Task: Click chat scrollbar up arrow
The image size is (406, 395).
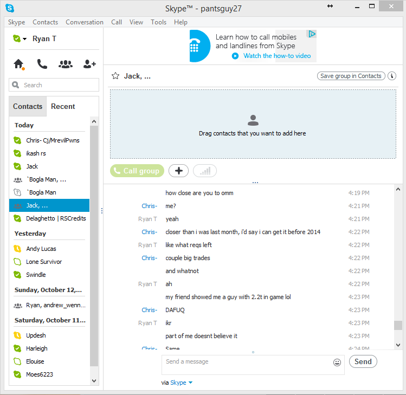Action: tap(398, 189)
